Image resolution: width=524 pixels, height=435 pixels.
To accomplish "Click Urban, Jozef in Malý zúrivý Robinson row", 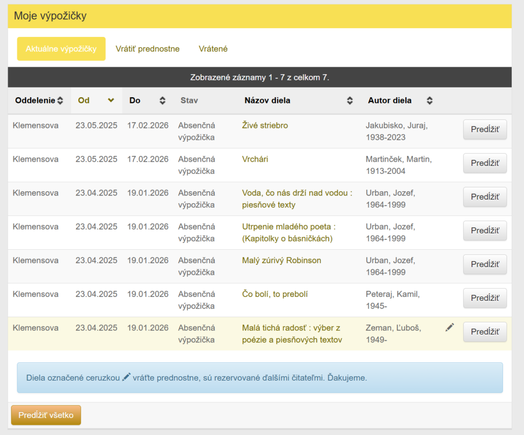I will click(390, 266).
